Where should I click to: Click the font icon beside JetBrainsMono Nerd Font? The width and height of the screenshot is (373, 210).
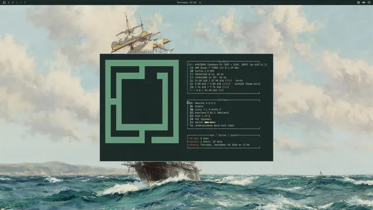click(x=192, y=125)
